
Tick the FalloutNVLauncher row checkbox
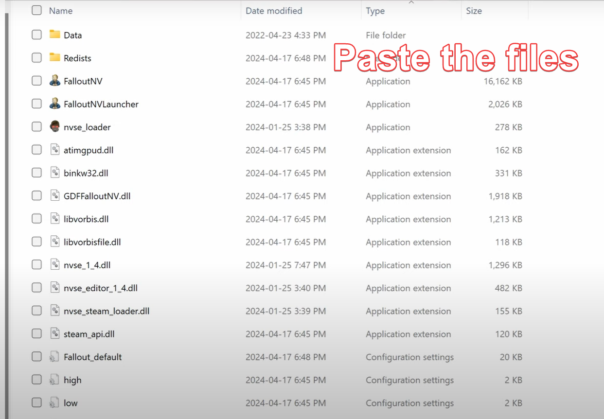click(36, 104)
